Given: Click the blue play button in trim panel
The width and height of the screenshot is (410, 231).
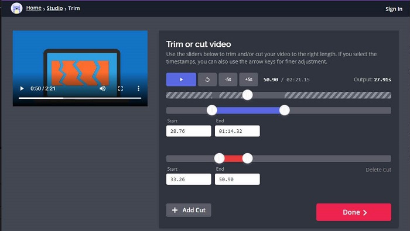Looking at the screenshot, I should click(181, 80).
